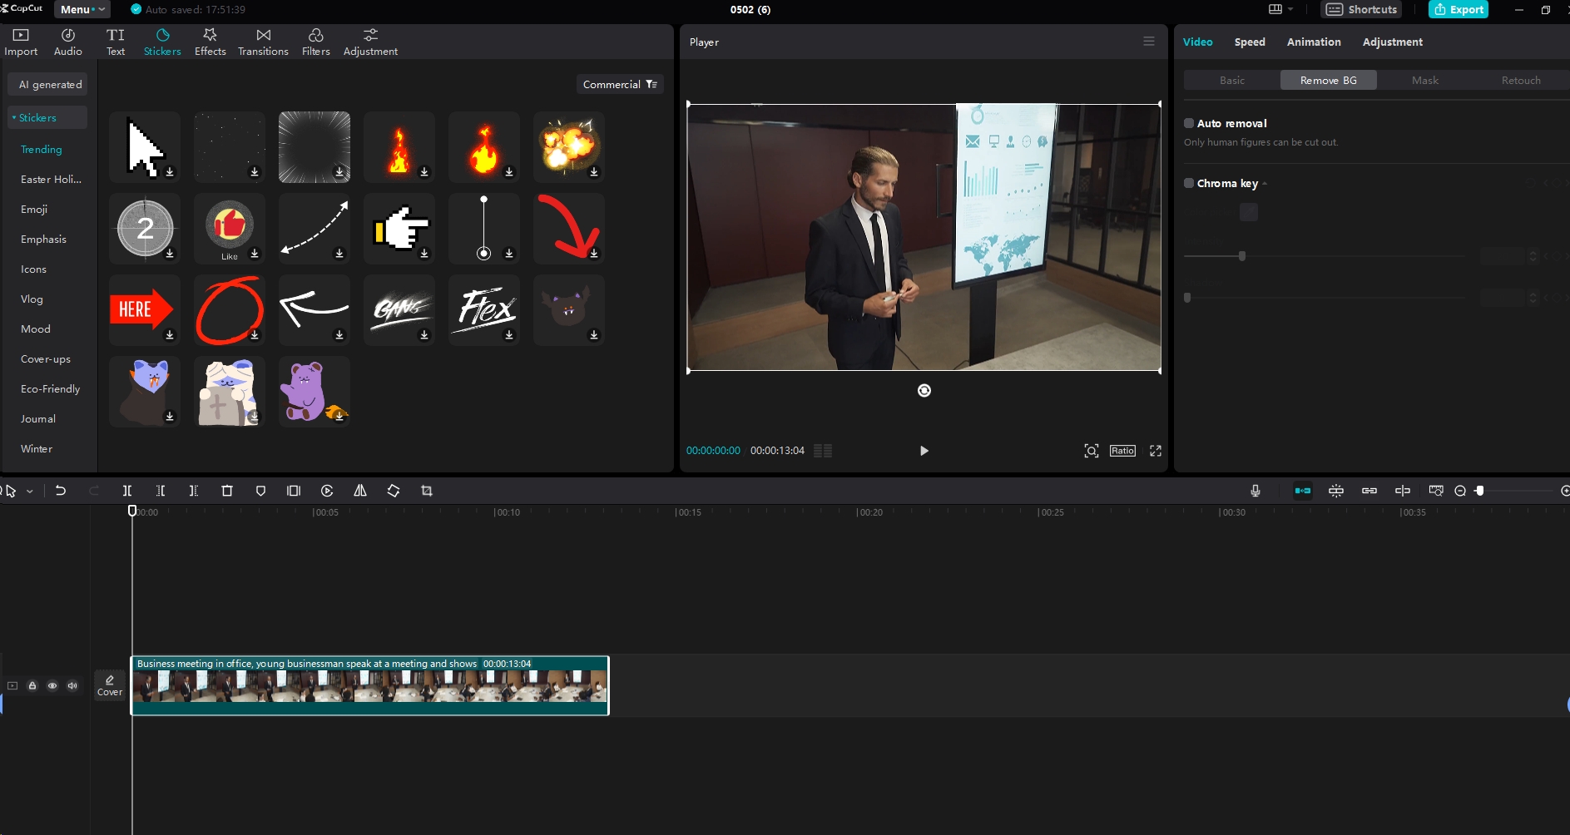
Task: Expand the selection tool mode dropdown arrow
Action: pos(30,492)
